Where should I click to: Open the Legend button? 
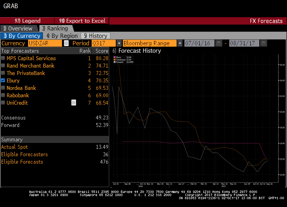27,21
